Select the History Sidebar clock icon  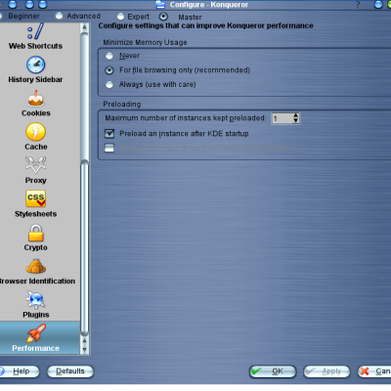coord(35,65)
